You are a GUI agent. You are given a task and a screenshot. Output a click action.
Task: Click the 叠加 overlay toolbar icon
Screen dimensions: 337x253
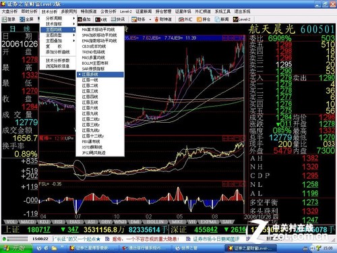point(84,20)
